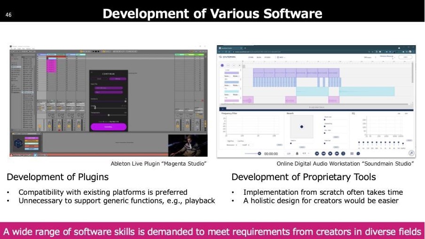Click Stop in Ableton Live top transport
425x239 pixels.
point(96,51)
